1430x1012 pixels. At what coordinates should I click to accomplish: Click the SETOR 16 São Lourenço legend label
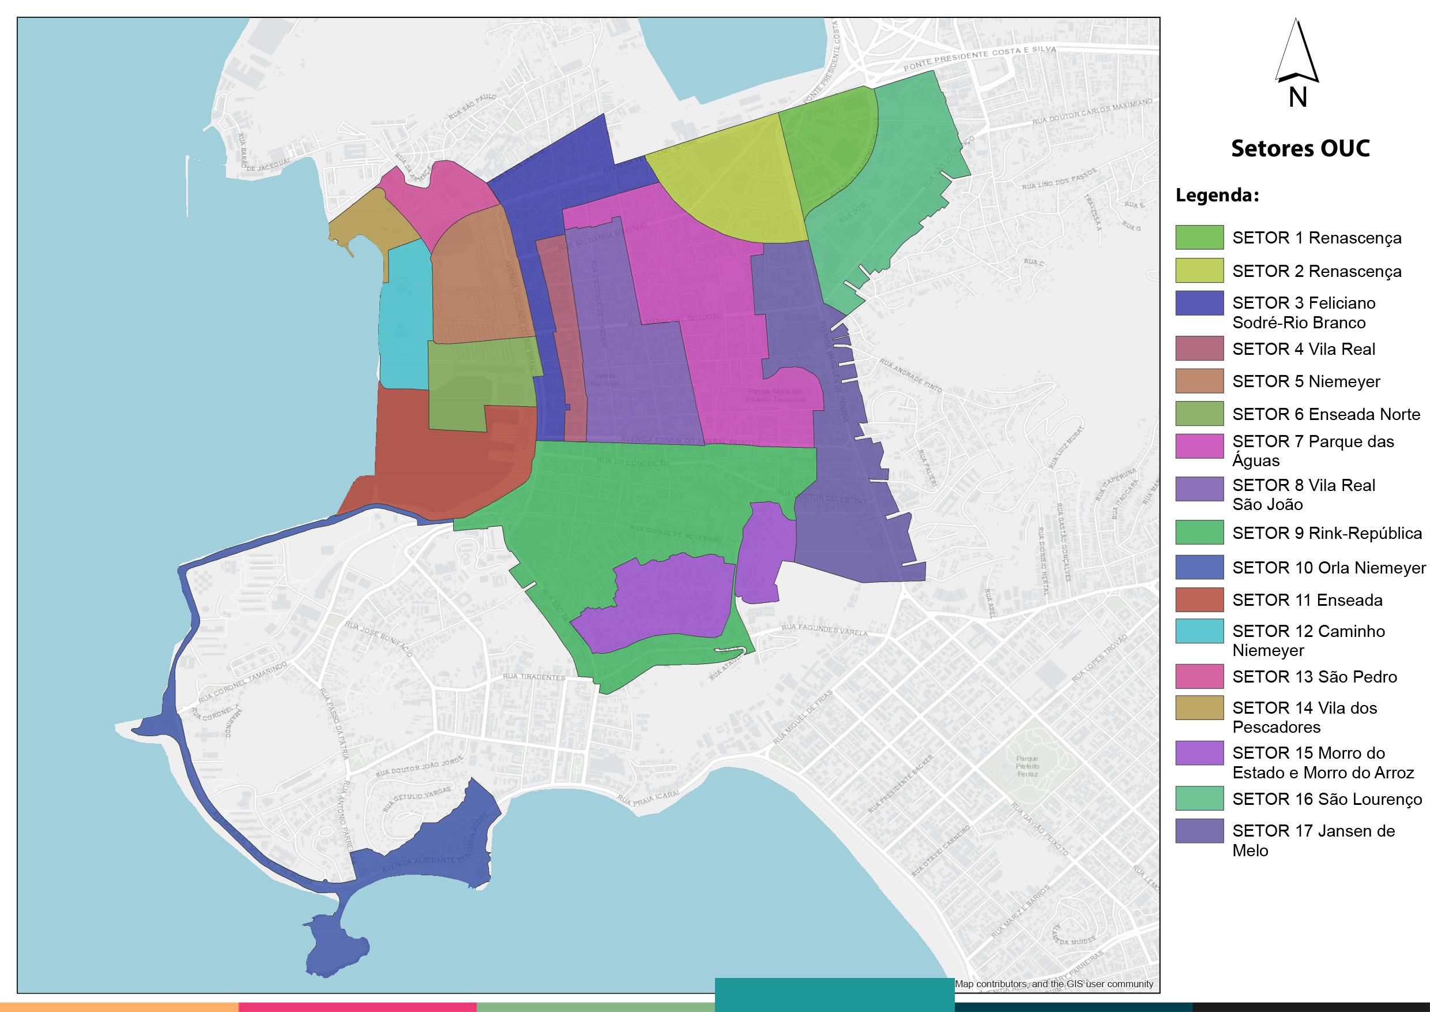coord(1327,799)
